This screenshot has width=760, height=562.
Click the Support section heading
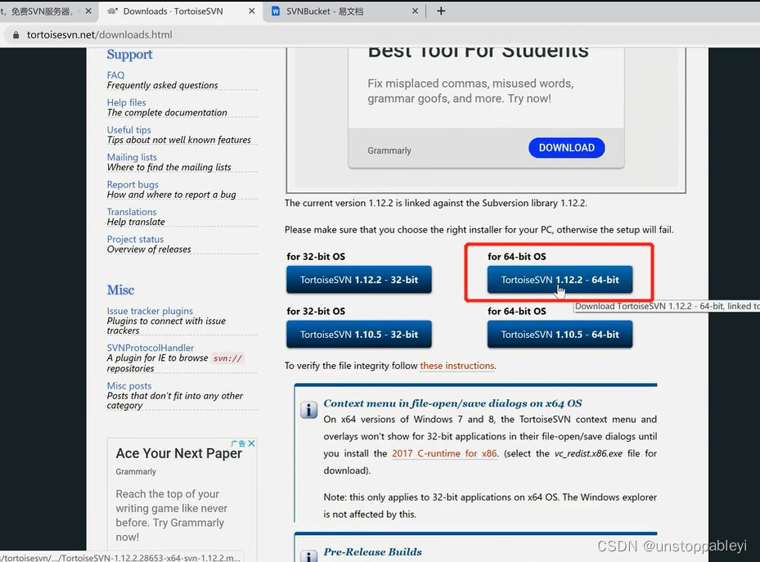(129, 54)
